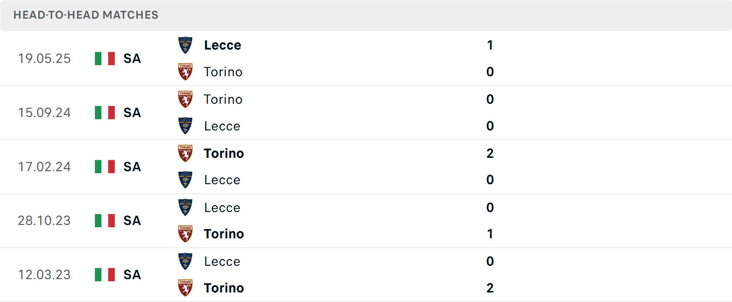Open the 19.05.25 match date
The width and height of the screenshot is (732, 302).
pyautogui.click(x=44, y=59)
